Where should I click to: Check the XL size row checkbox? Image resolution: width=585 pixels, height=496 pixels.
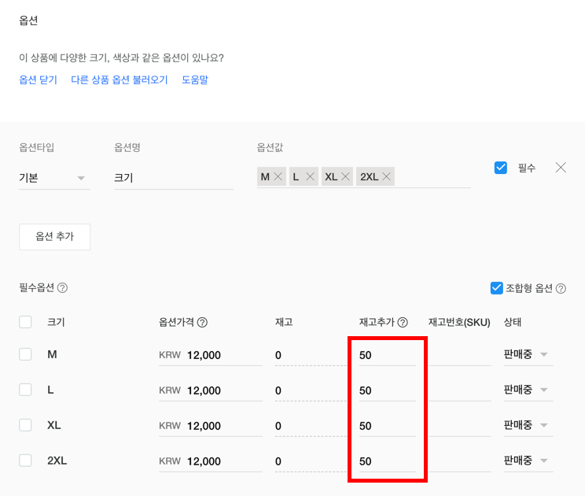pyautogui.click(x=26, y=425)
